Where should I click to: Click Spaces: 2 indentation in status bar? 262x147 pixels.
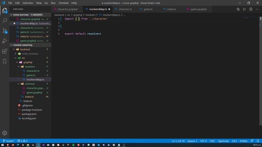click(x=192, y=141)
